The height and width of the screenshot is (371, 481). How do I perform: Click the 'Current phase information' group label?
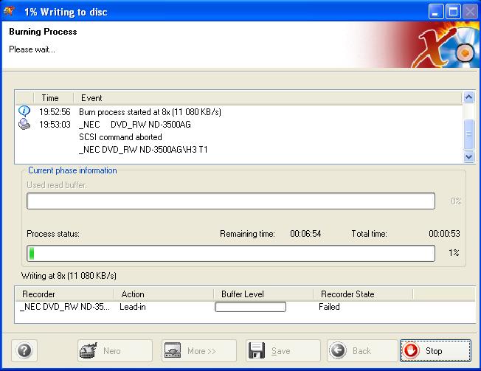pyautogui.click(x=72, y=170)
